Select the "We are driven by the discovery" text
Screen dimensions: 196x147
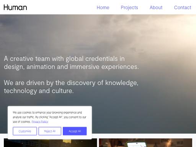coord(71,87)
